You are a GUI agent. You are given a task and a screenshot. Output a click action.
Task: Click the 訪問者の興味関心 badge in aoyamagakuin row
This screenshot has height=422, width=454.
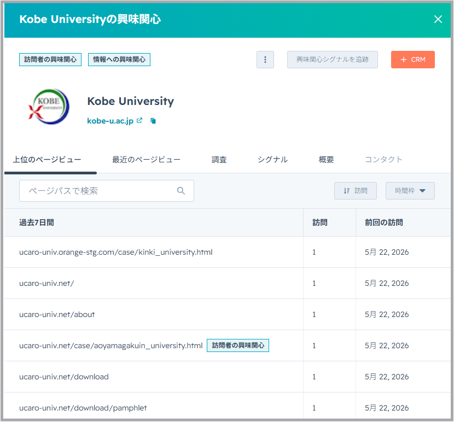tap(238, 345)
